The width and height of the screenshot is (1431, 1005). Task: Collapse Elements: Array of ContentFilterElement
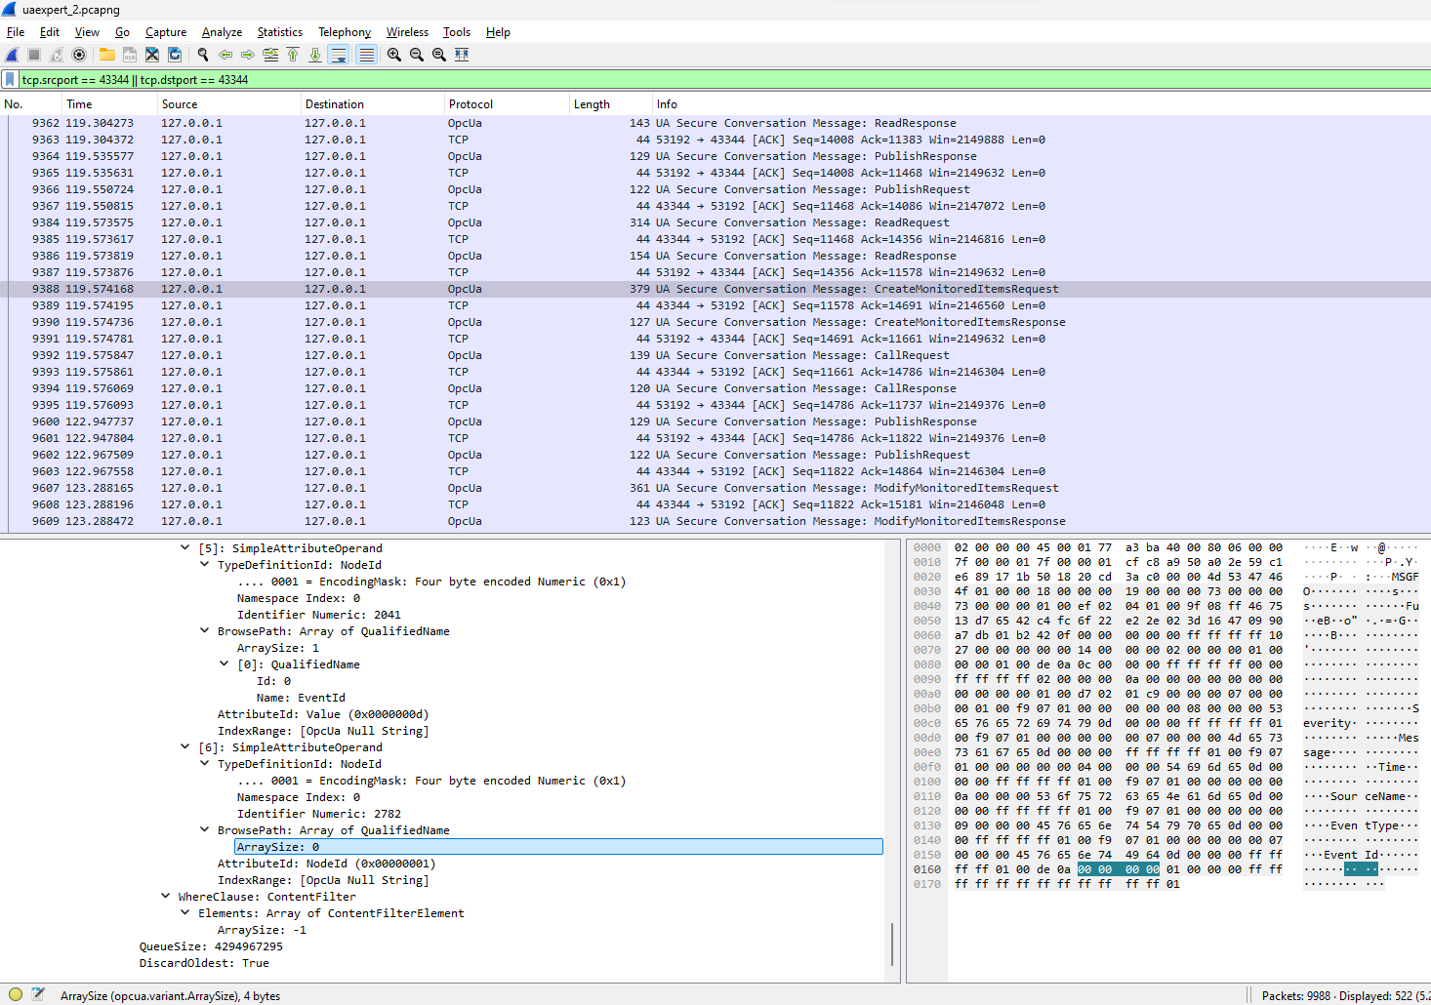pos(185,913)
